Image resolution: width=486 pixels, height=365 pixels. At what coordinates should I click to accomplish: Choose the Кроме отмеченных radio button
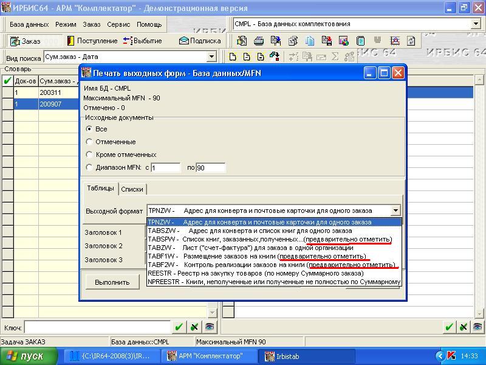[x=90, y=155]
